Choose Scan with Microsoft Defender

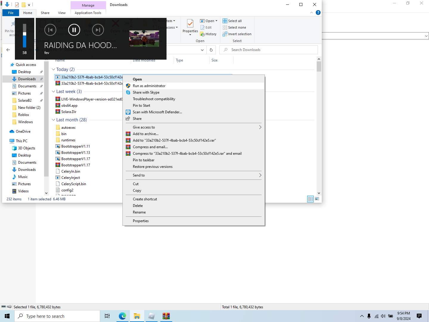(194, 112)
